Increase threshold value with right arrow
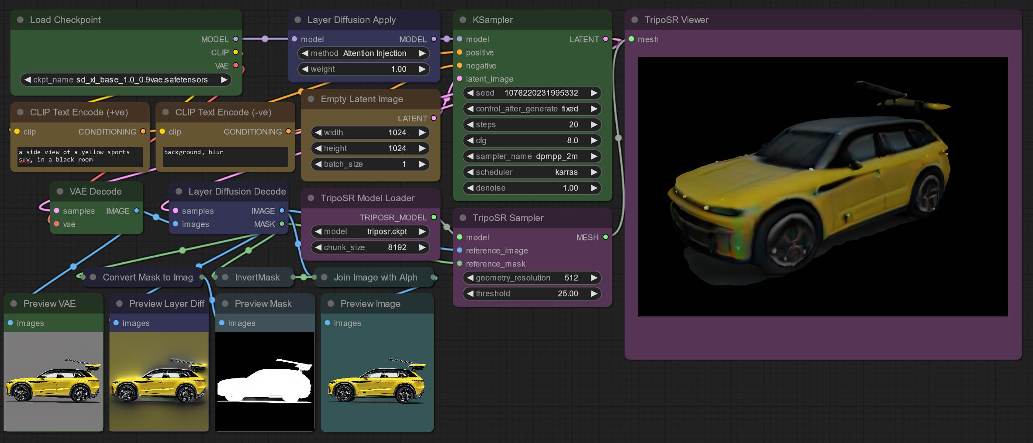This screenshot has width=1033, height=443. click(594, 293)
